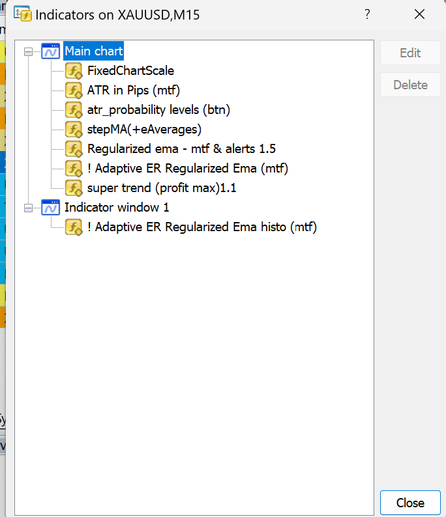Collapse the Indicator window 1 node
Screen dimensions: 446x517
click(29, 208)
